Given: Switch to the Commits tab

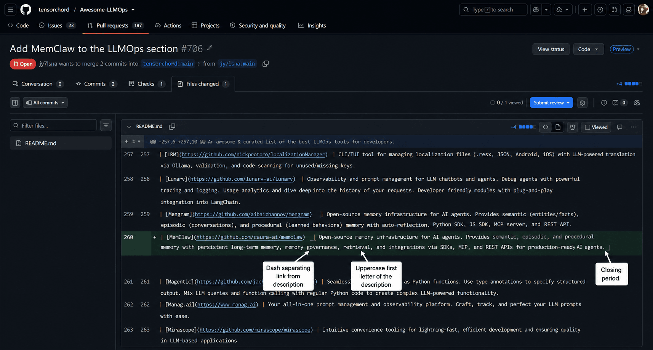Looking at the screenshot, I should click(x=96, y=84).
